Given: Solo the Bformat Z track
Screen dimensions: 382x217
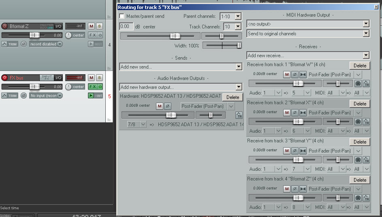Looking at the screenshot, I should (x=99, y=26).
